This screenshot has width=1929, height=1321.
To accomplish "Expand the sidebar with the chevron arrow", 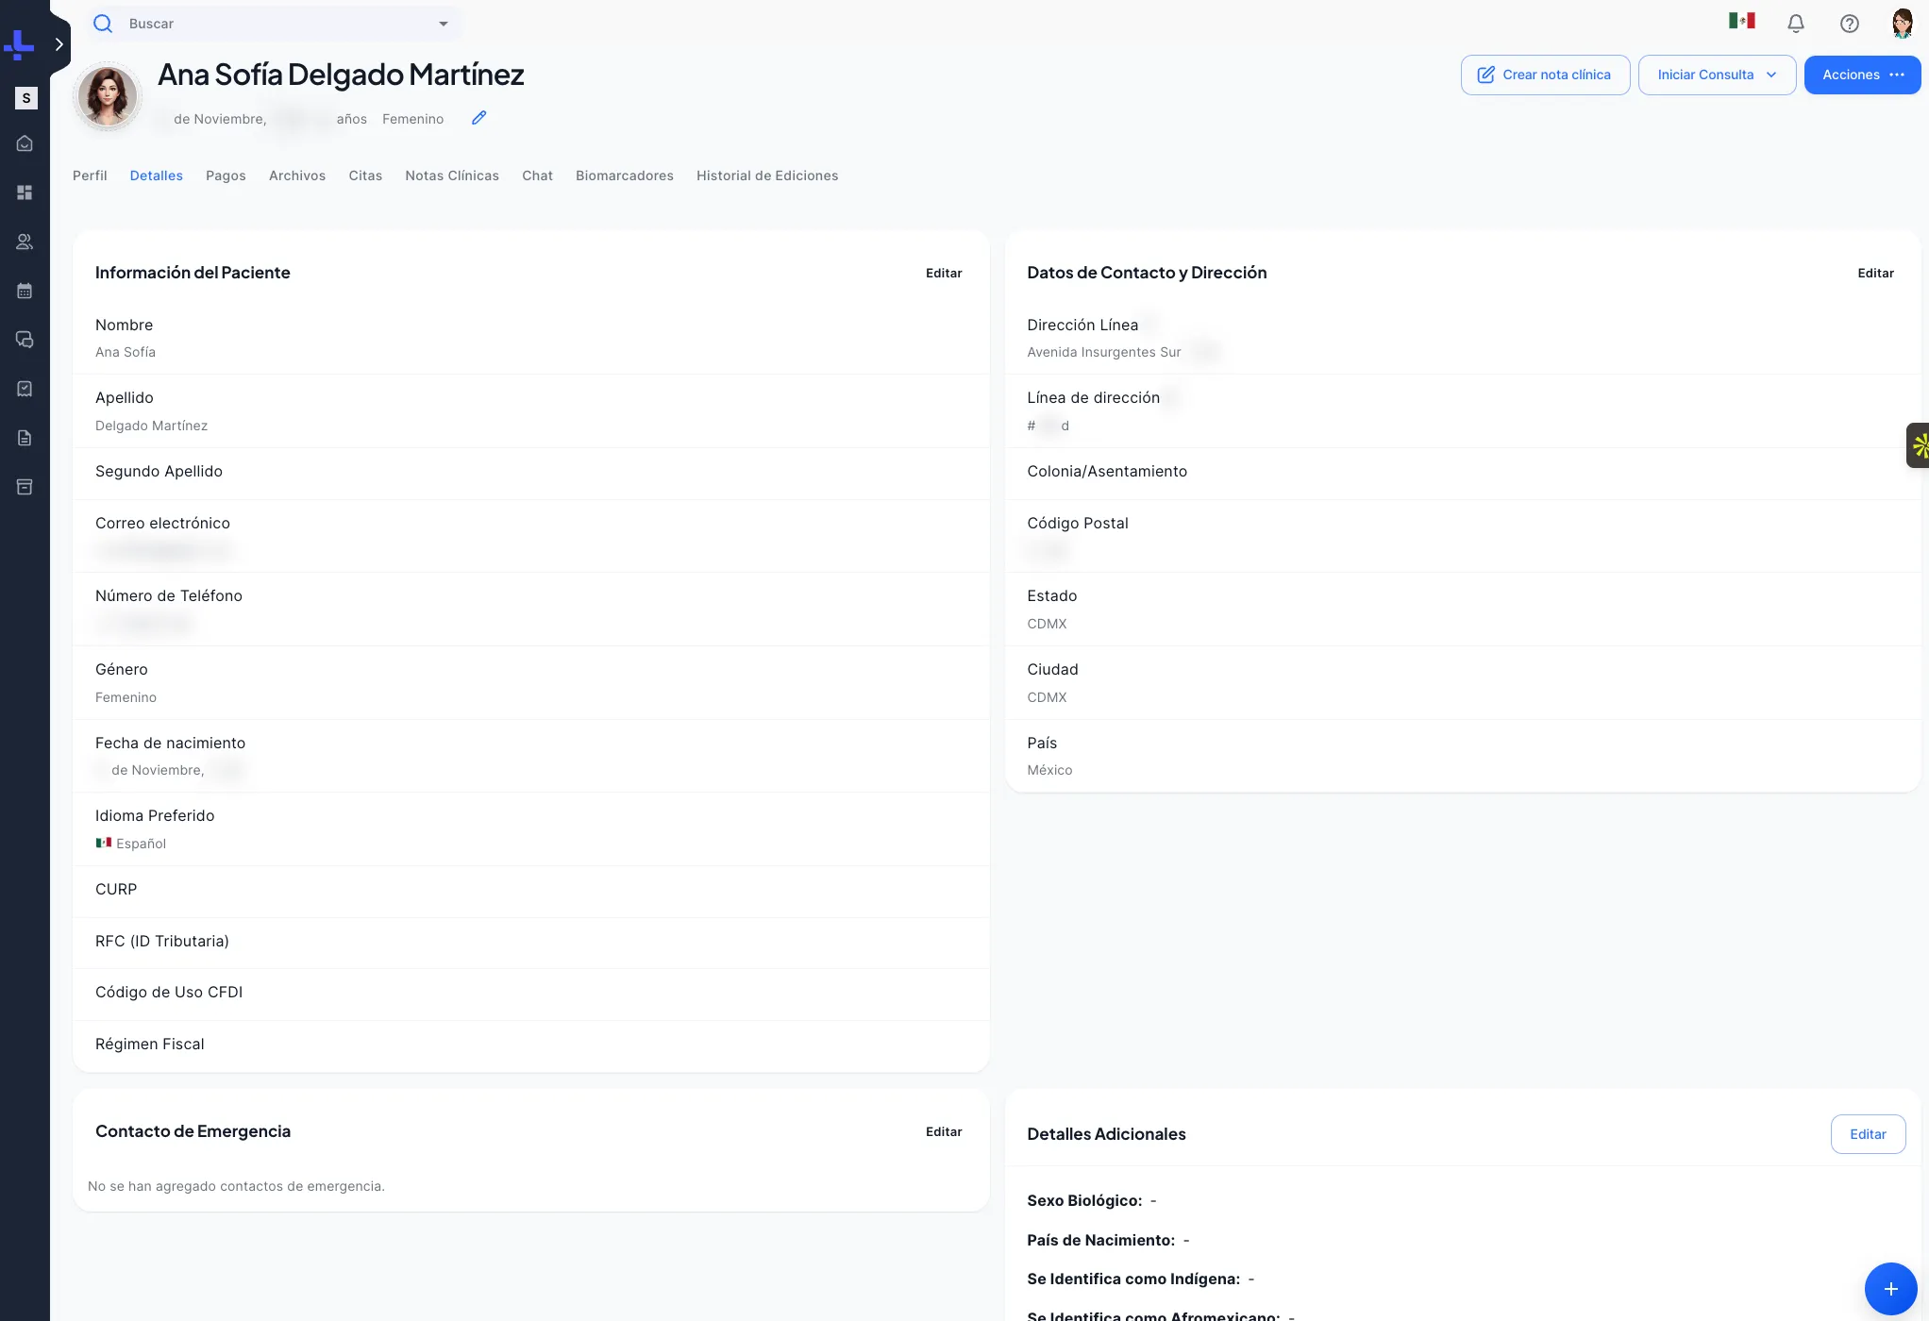I will click(59, 44).
